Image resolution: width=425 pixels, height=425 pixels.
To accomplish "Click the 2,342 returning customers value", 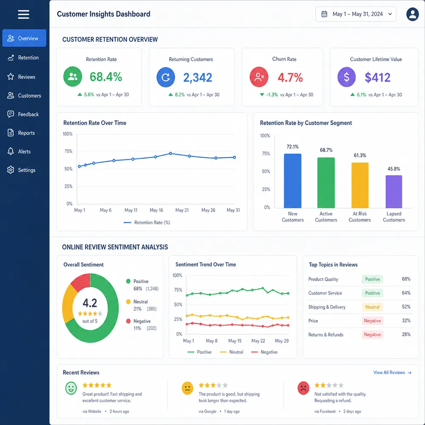I will tap(198, 77).
